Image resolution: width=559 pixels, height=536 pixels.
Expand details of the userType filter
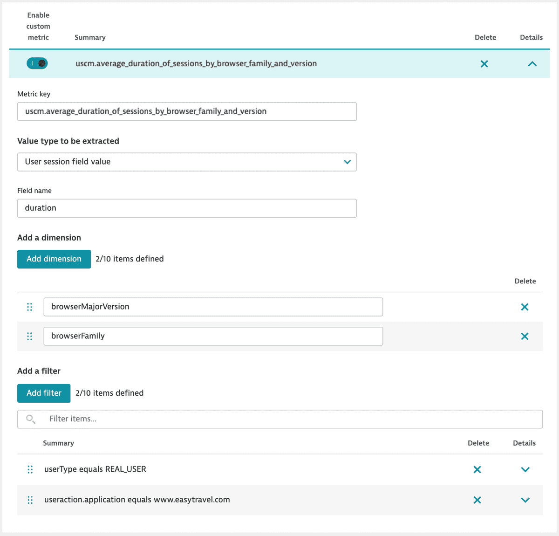(x=525, y=469)
